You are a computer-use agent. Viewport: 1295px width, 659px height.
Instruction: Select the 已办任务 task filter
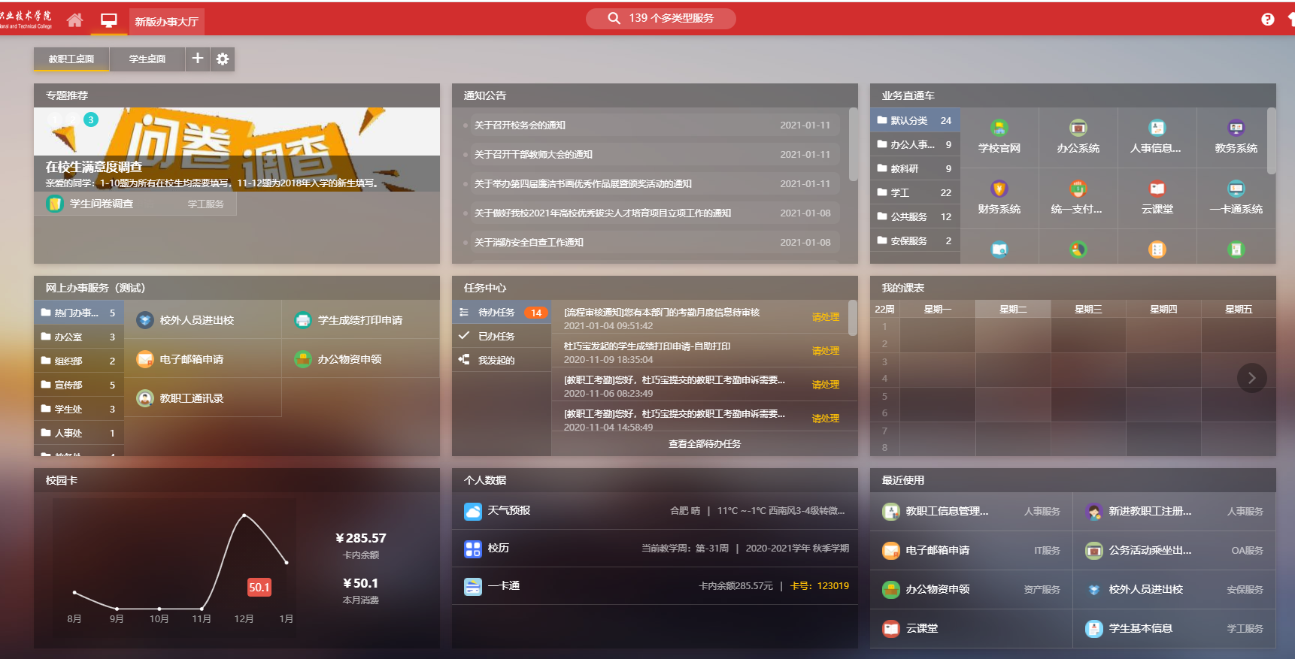pyautogui.click(x=496, y=337)
